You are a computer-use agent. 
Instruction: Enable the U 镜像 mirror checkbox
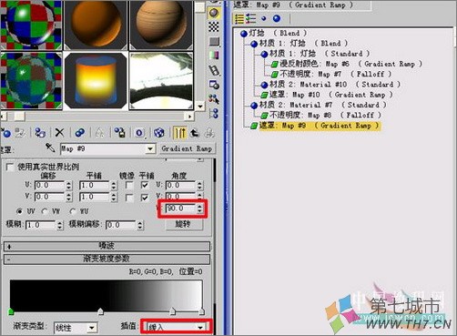pos(129,185)
